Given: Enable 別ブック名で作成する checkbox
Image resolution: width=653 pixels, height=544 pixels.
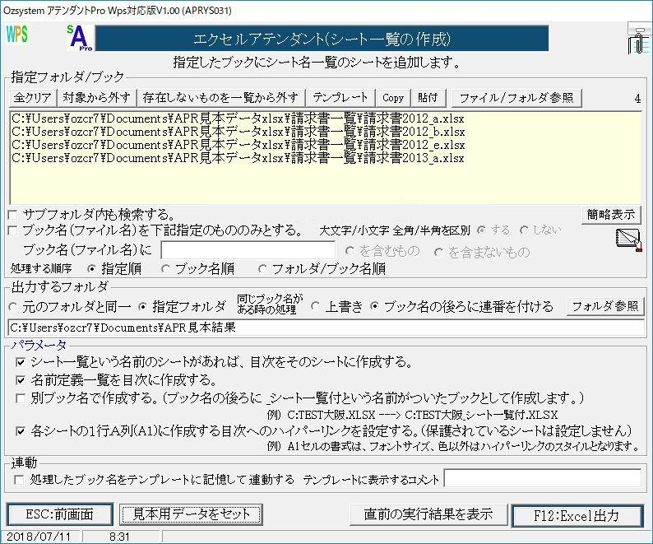Looking at the screenshot, I should pyautogui.click(x=21, y=398).
